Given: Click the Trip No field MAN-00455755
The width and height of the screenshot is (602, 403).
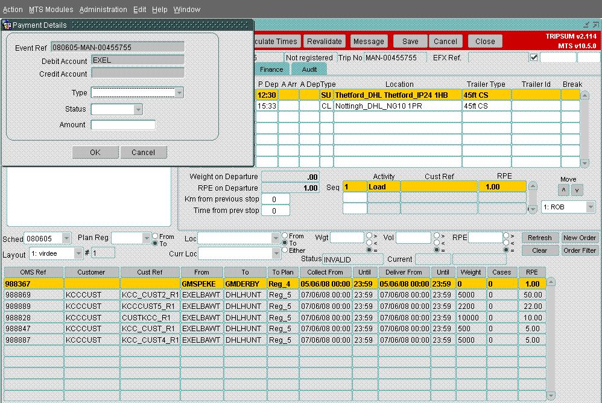Looking at the screenshot, I should click(396, 57).
